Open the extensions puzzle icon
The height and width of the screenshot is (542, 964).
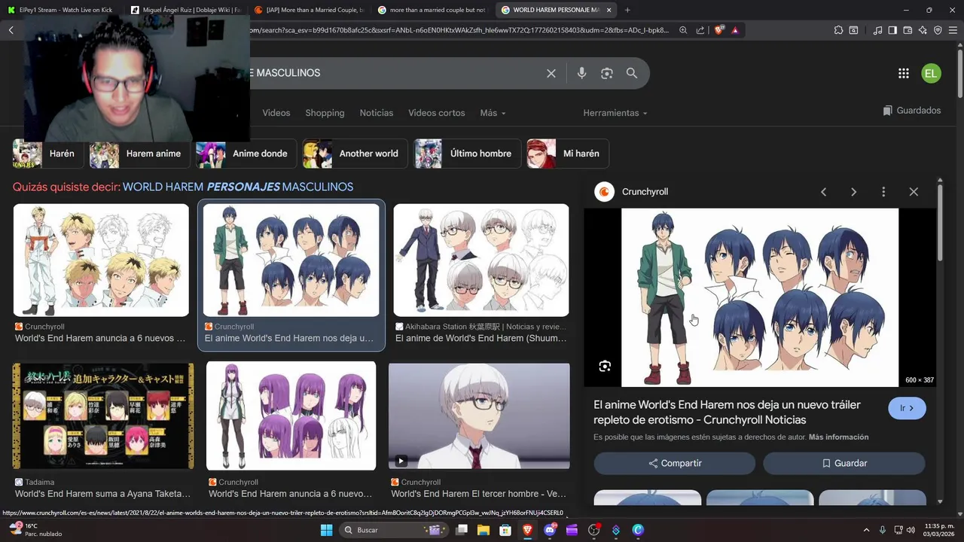click(x=838, y=30)
